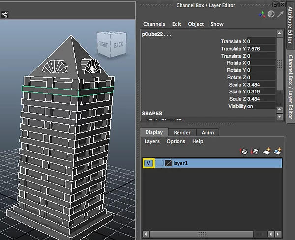Open layer1 color swatch
Viewport: 295px width, 240px height.
coord(168,163)
